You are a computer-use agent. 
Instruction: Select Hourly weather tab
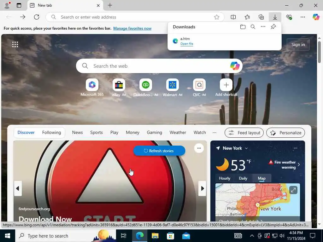pos(225,178)
